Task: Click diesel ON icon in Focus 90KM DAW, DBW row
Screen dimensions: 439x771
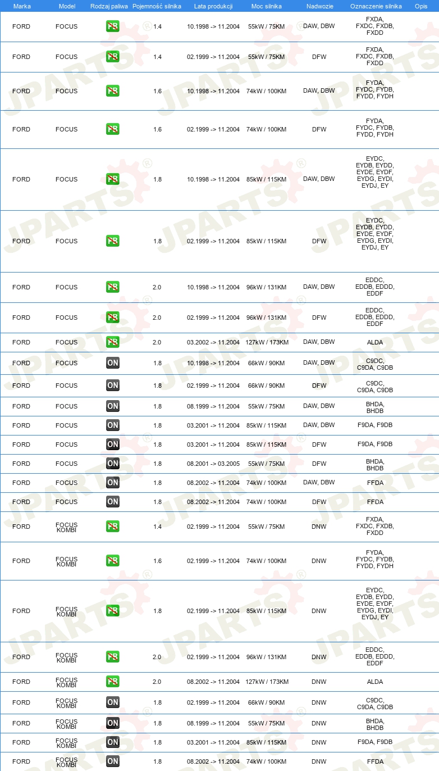Action: (x=112, y=363)
